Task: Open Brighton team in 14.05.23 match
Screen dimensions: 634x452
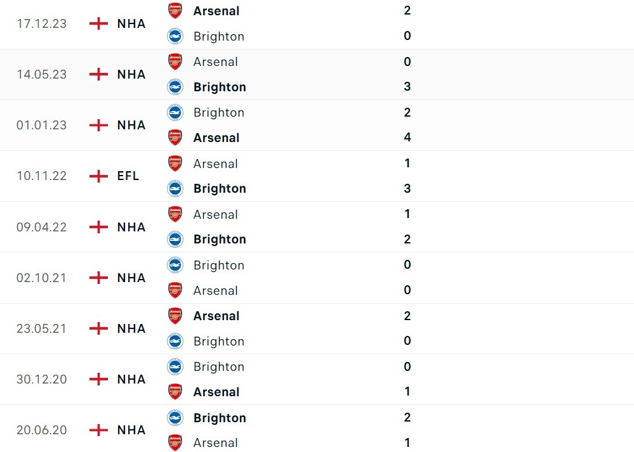Action: (x=220, y=87)
